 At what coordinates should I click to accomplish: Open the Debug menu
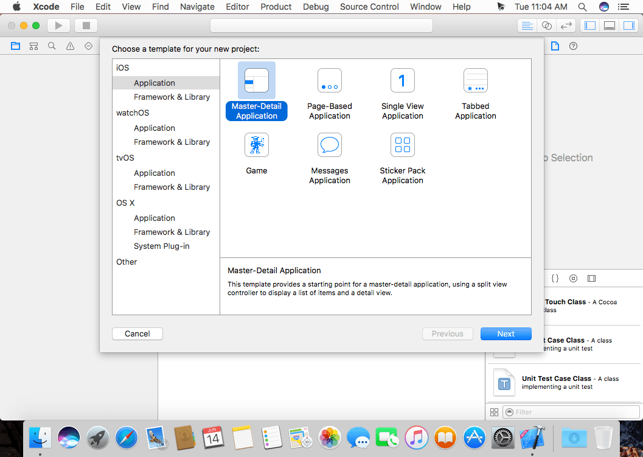coord(316,7)
